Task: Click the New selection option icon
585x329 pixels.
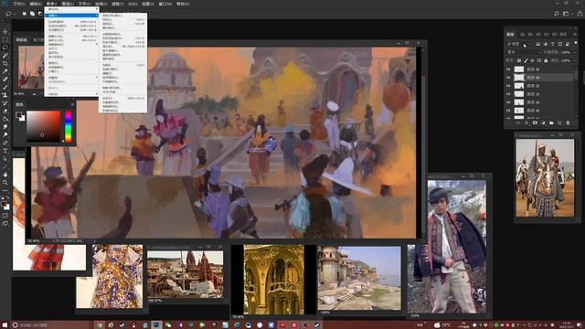Action: 25,14
